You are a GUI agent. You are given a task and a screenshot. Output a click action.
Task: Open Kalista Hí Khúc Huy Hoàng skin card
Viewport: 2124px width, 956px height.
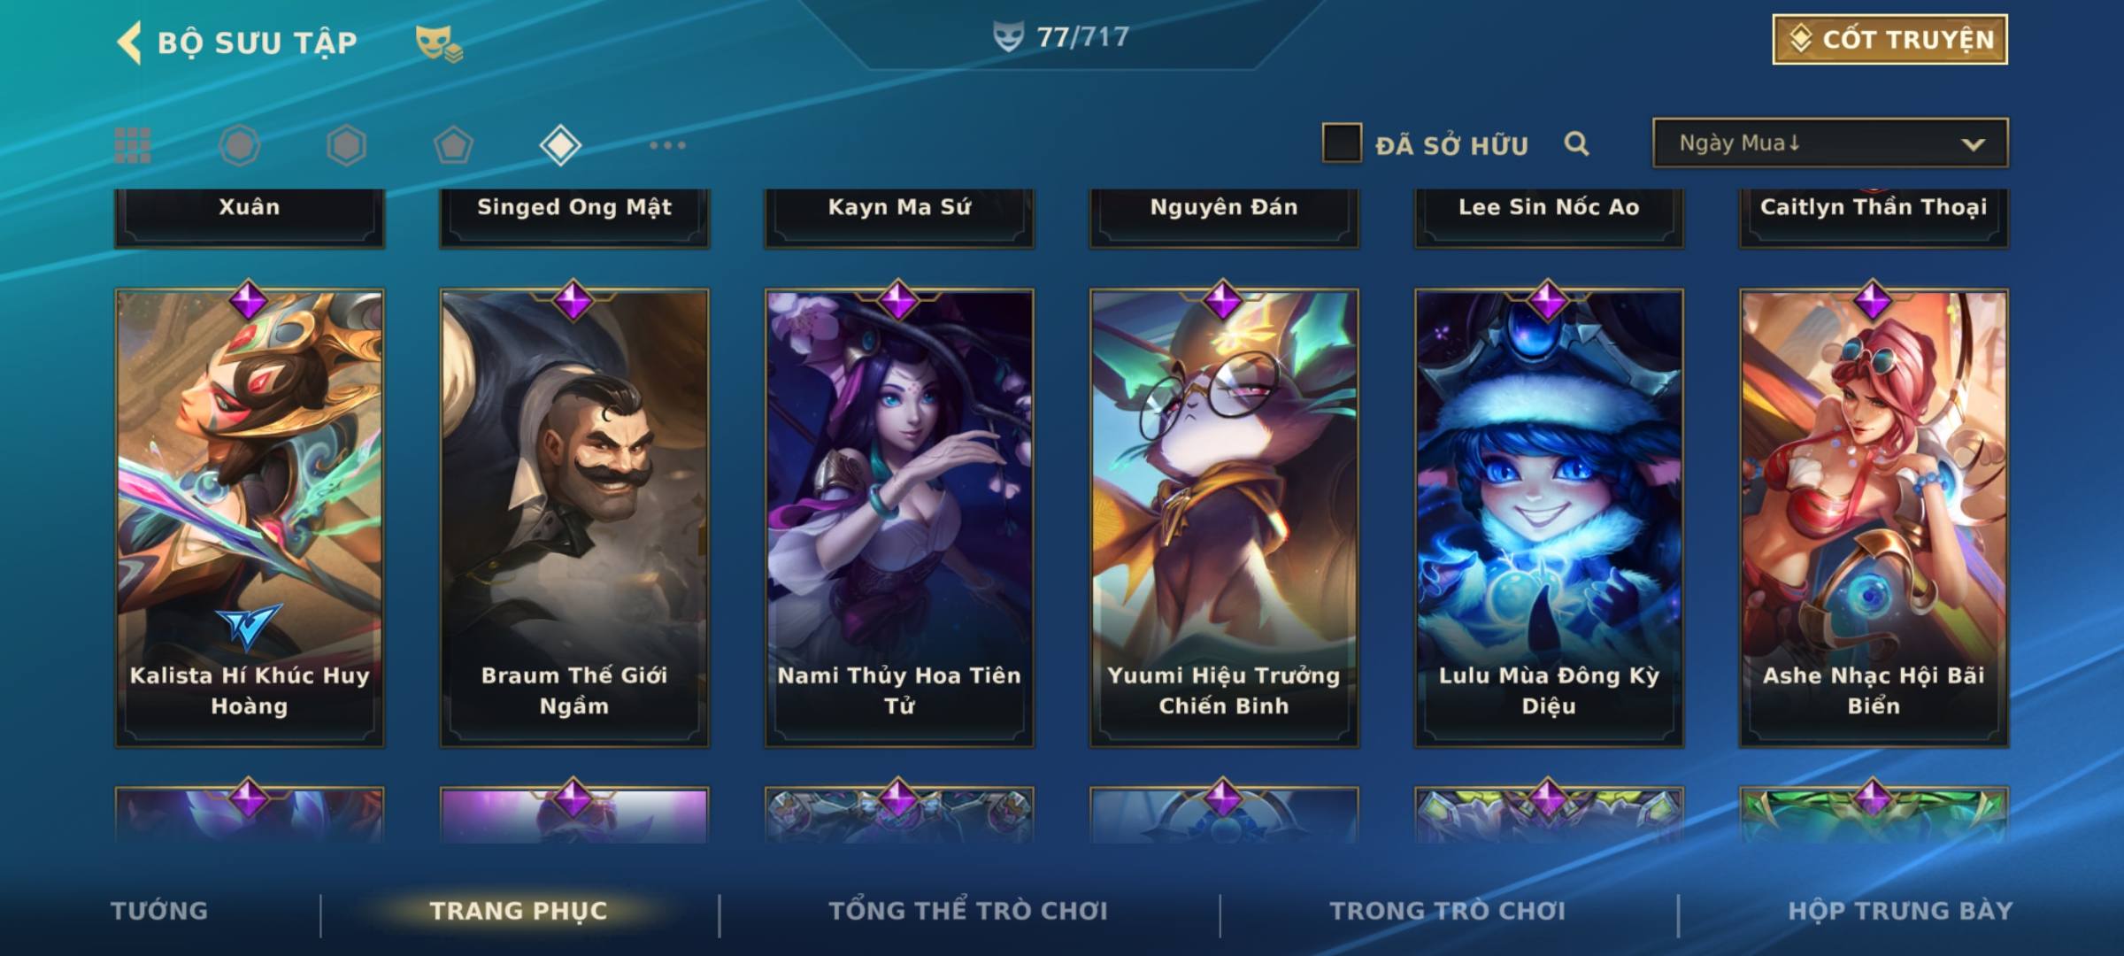pyautogui.click(x=250, y=518)
